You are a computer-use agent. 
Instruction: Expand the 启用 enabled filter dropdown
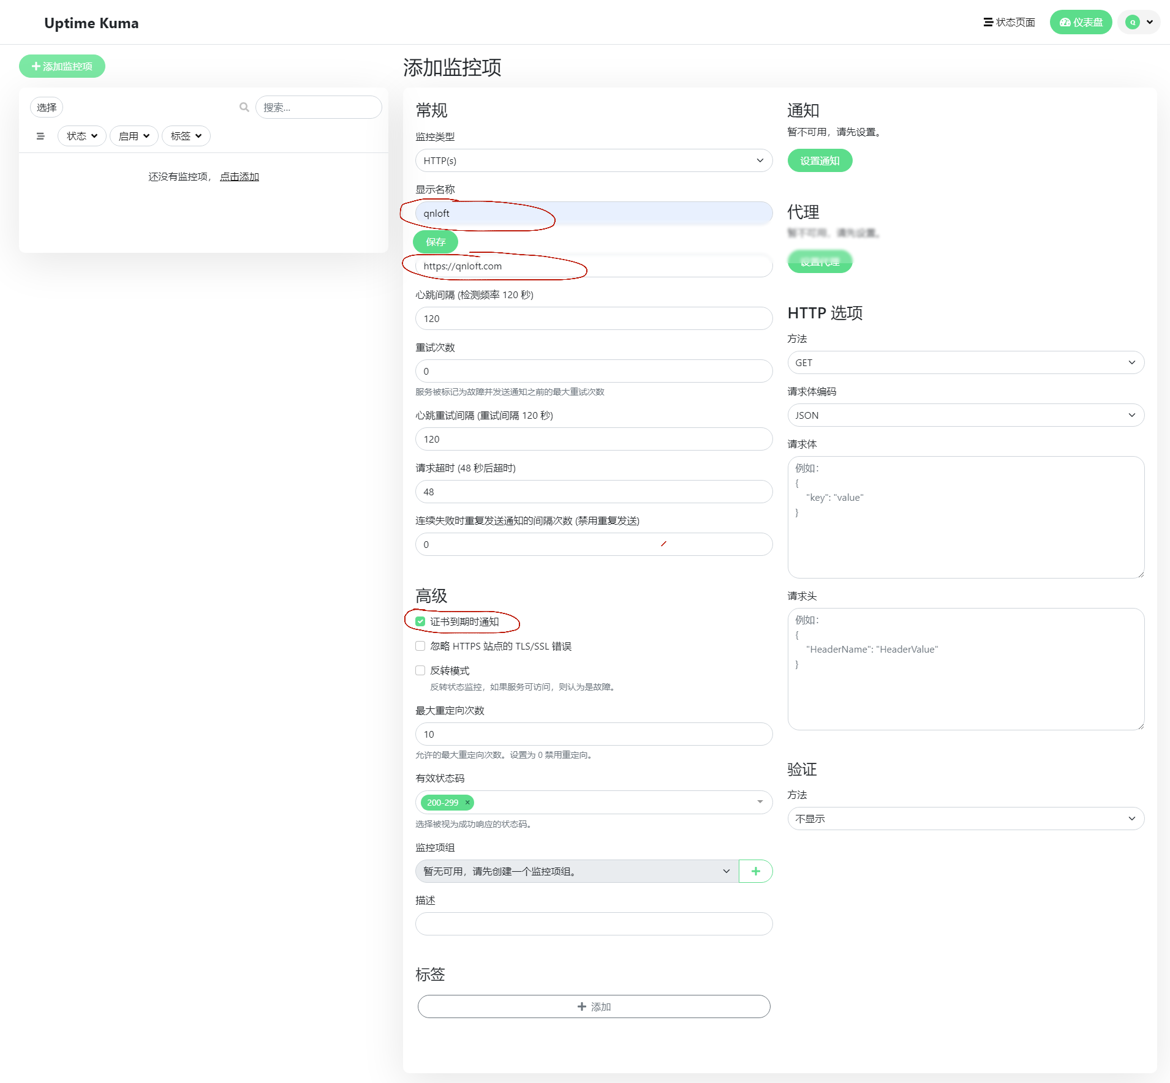pos(134,136)
